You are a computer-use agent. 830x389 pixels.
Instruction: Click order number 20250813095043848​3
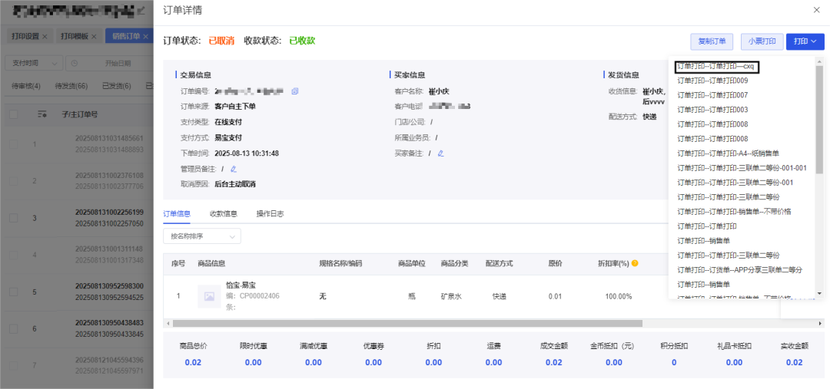(x=109, y=322)
